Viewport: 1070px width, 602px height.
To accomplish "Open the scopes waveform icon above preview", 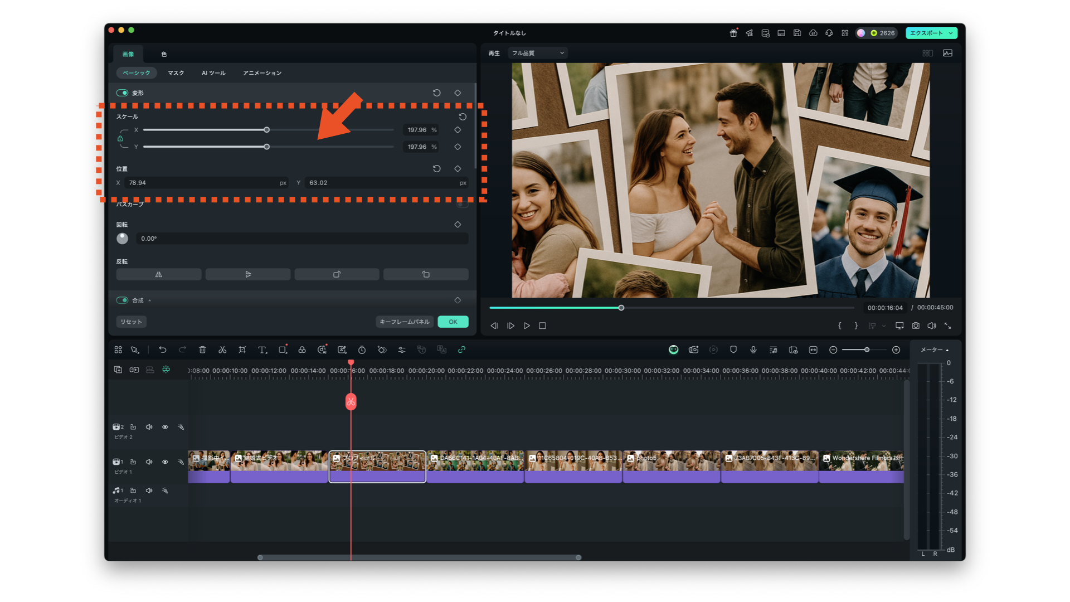I will (x=948, y=53).
